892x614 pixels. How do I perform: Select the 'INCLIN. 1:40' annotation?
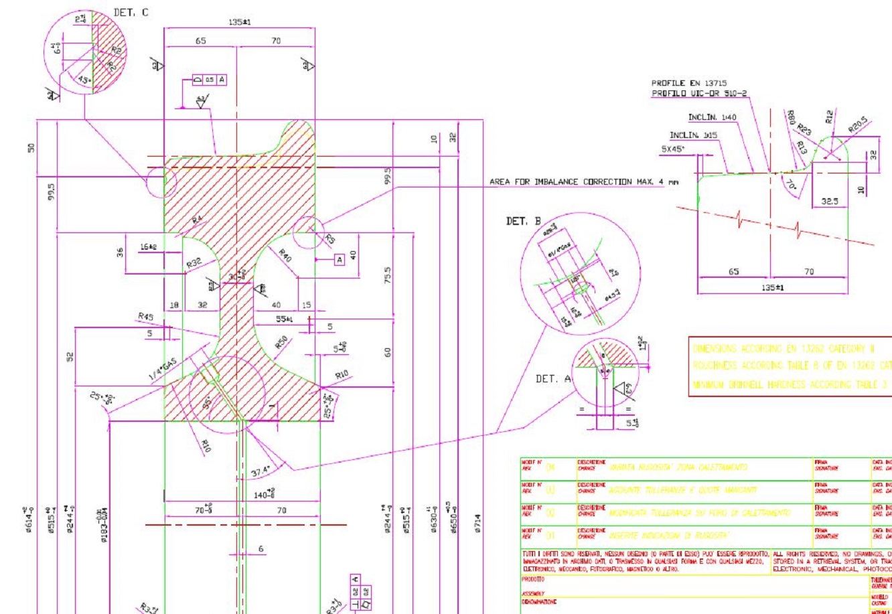click(x=712, y=118)
